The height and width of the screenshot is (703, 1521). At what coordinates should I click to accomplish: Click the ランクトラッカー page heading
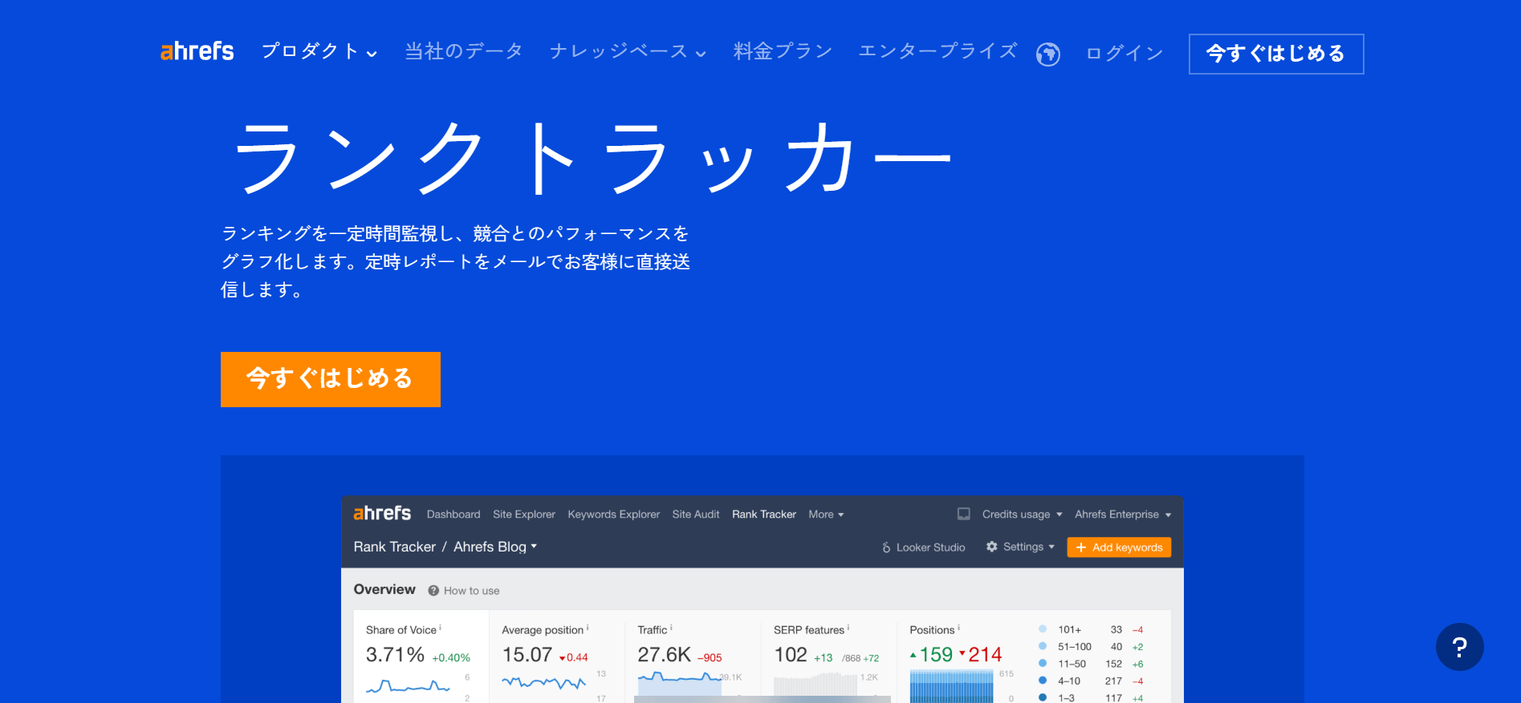coord(592,158)
